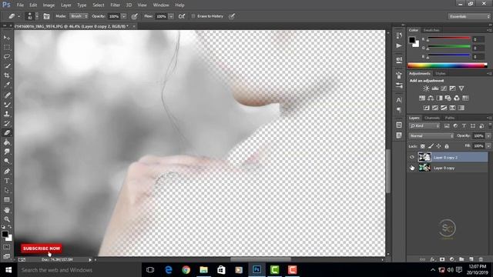This screenshot has width=493, height=277.
Task: Select the Rectangular Marquee tool
Action: click(7, 47)
